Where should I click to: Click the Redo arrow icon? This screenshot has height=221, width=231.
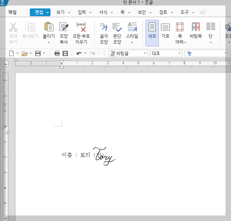click(92, 53)
